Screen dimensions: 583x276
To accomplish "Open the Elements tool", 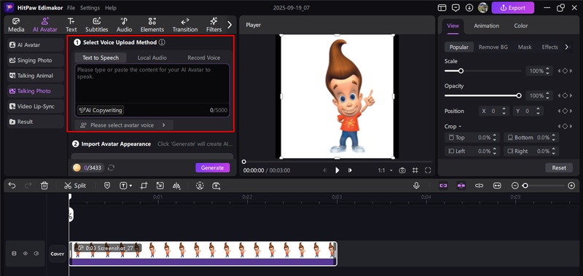I will pos(152,25).
